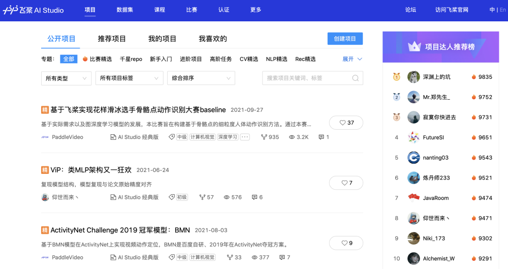Switch to 推荐项目 tab
The image size is (508, 269).
tap(112, 39)
